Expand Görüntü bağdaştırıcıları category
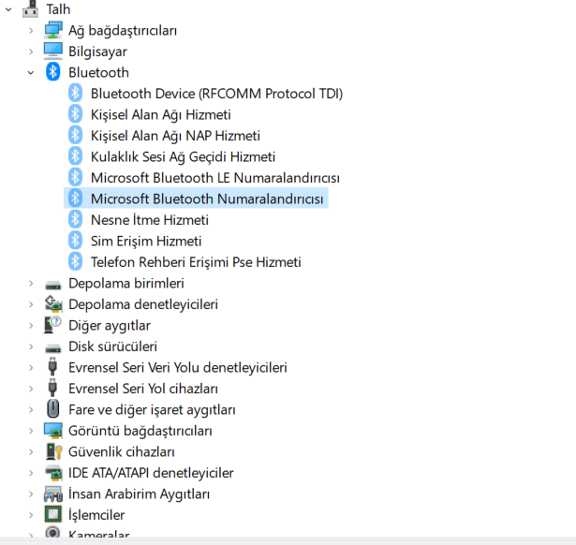This screenshot has width=576, height=545. (31, 431)
